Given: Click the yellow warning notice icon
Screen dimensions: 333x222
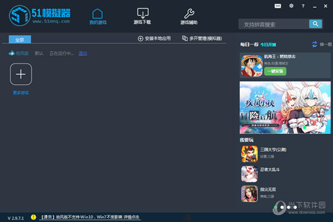Looking at the screenshot, I should point(33,217).
